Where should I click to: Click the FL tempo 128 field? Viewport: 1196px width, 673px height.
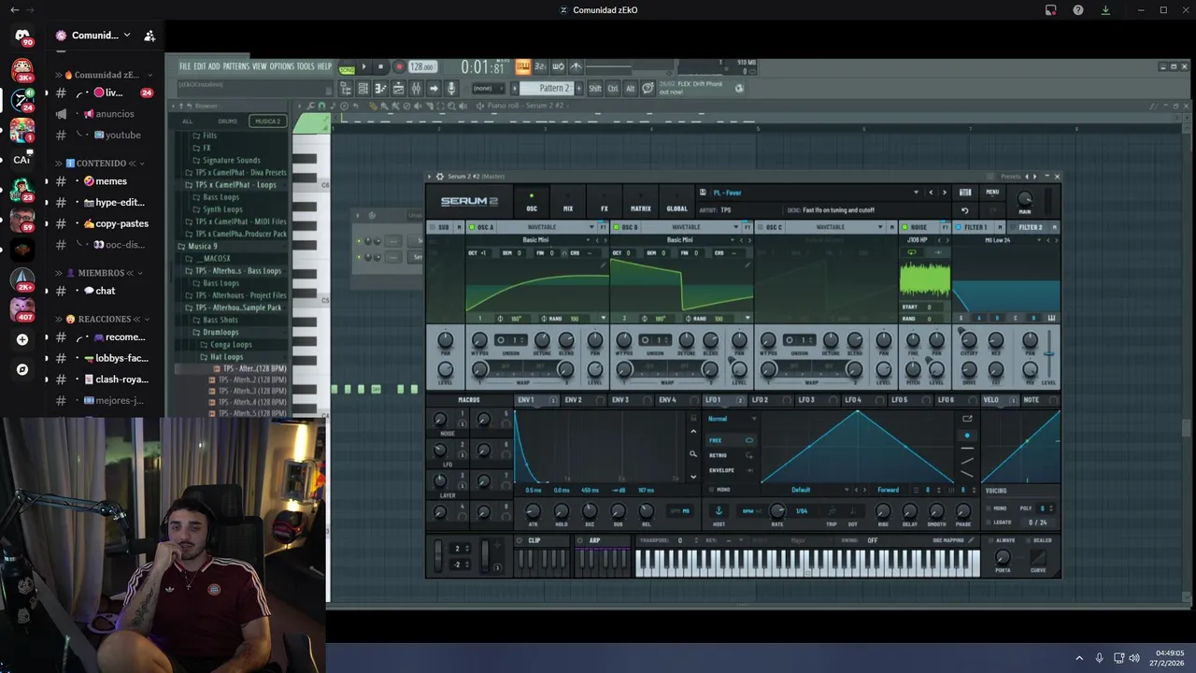click(422, 66)
